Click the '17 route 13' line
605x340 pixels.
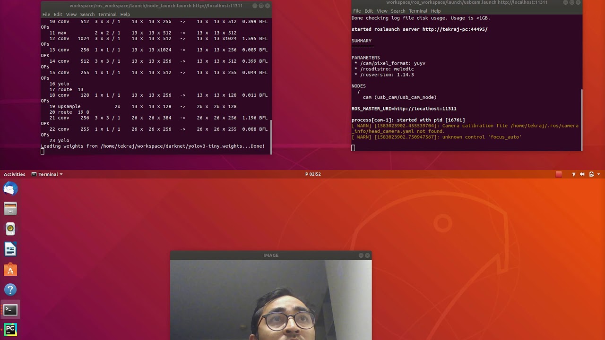tap(66, 89)
